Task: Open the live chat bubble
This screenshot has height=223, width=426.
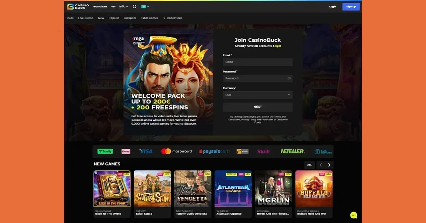Action: point(354,215)
